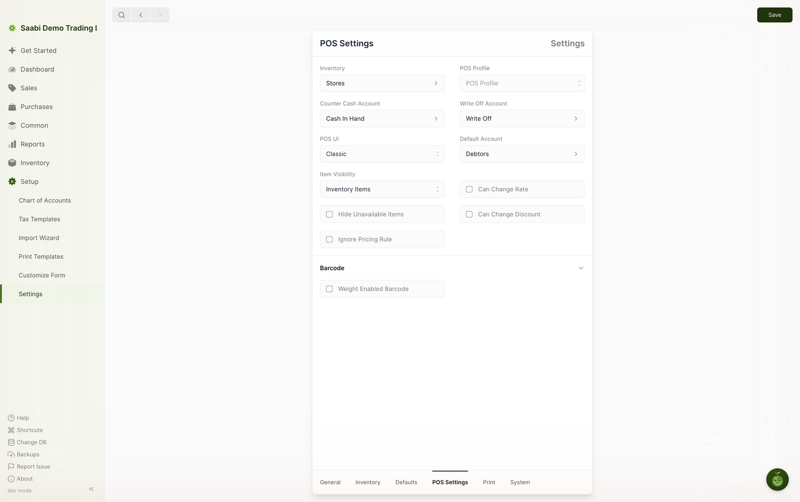Click the Purchases bag icon
The height and width of the screenshot is (502, 800).
coord(12,107)
